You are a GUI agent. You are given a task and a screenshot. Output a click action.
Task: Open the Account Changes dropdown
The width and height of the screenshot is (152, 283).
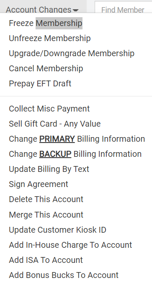tap(42, 9)
